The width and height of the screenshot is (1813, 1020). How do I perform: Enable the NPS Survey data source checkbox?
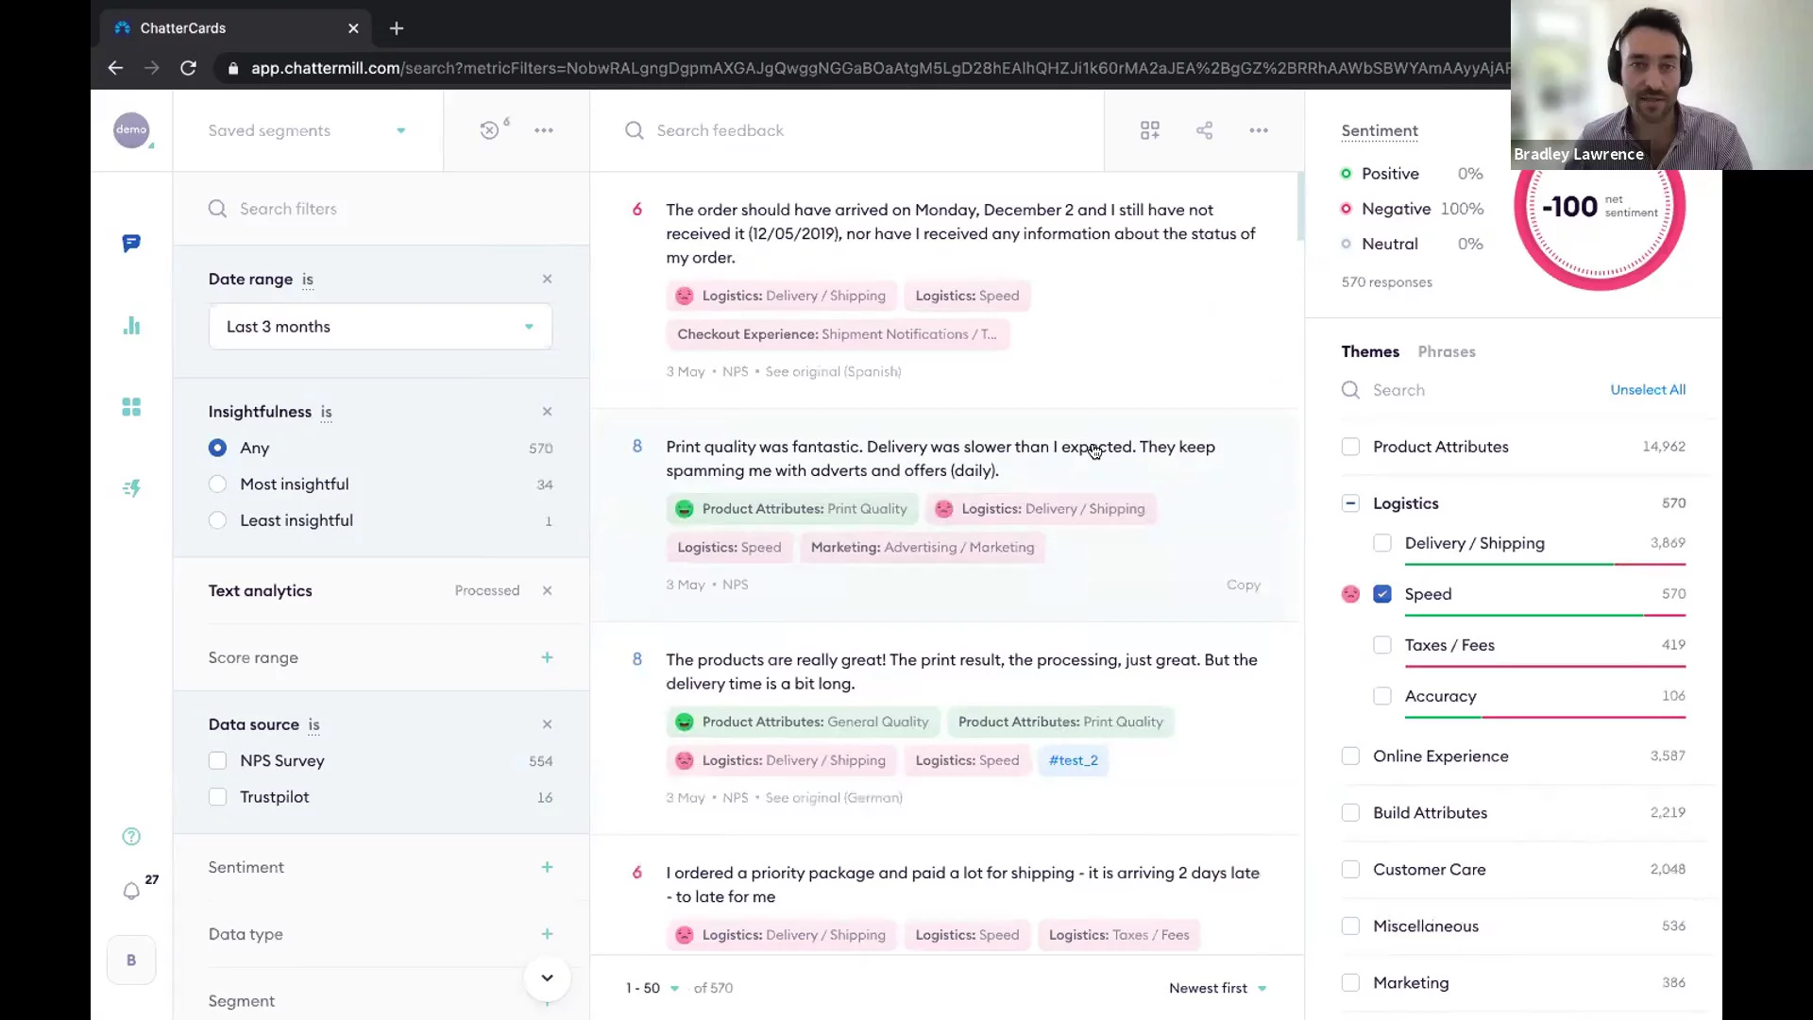click(217, 760)
